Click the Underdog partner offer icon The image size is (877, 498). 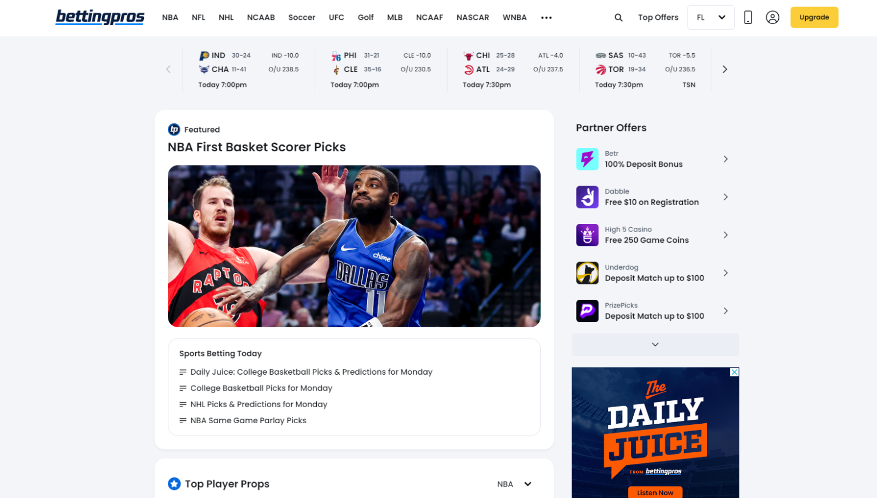point(587,273)
